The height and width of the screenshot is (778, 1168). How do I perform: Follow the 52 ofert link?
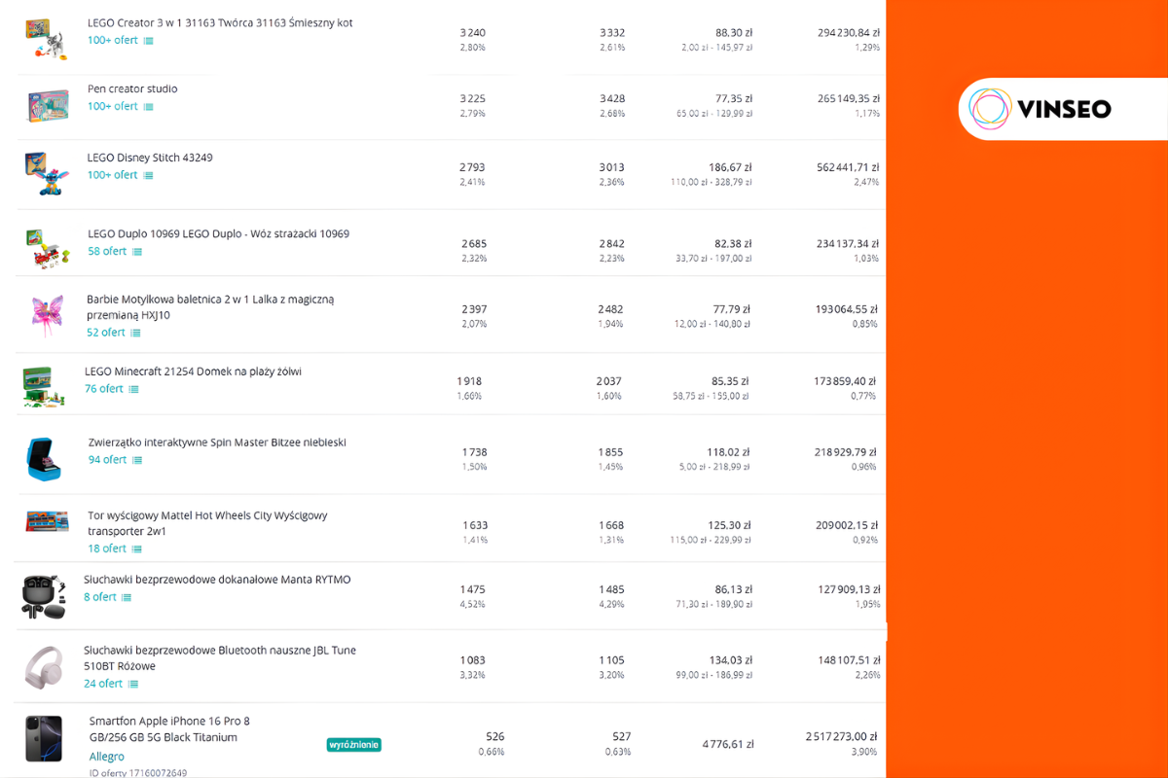[106, 333]
